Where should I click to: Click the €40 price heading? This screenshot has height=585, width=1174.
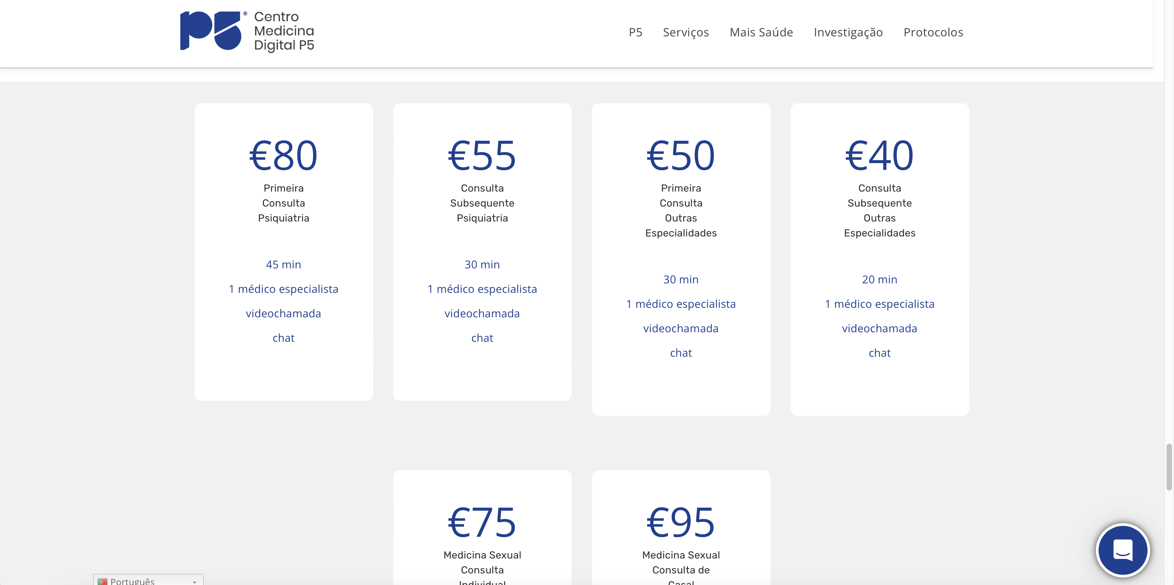[879, 156]
